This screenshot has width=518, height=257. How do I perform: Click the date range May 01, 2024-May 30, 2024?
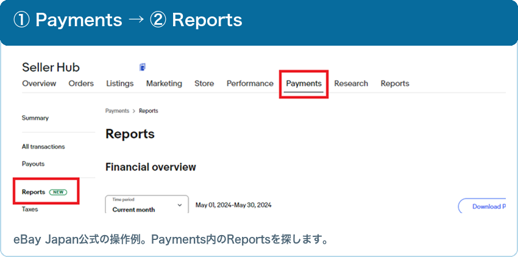click(x=233, y=205)
